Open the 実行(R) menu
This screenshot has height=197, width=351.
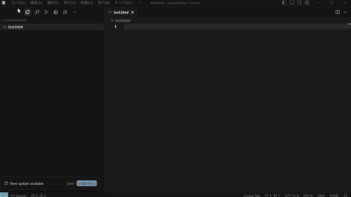pyautogui.click(x=104, y=3)
